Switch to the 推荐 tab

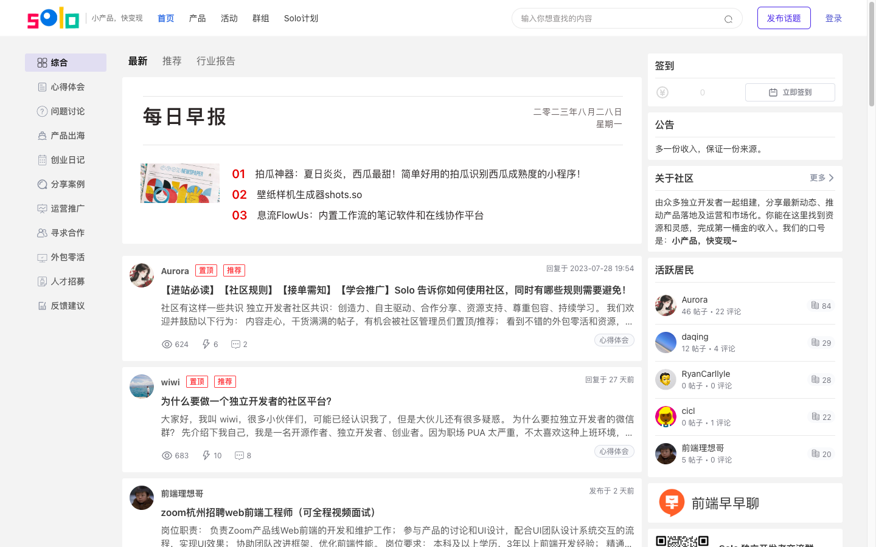pyautogui.click(x=172, y=61)
